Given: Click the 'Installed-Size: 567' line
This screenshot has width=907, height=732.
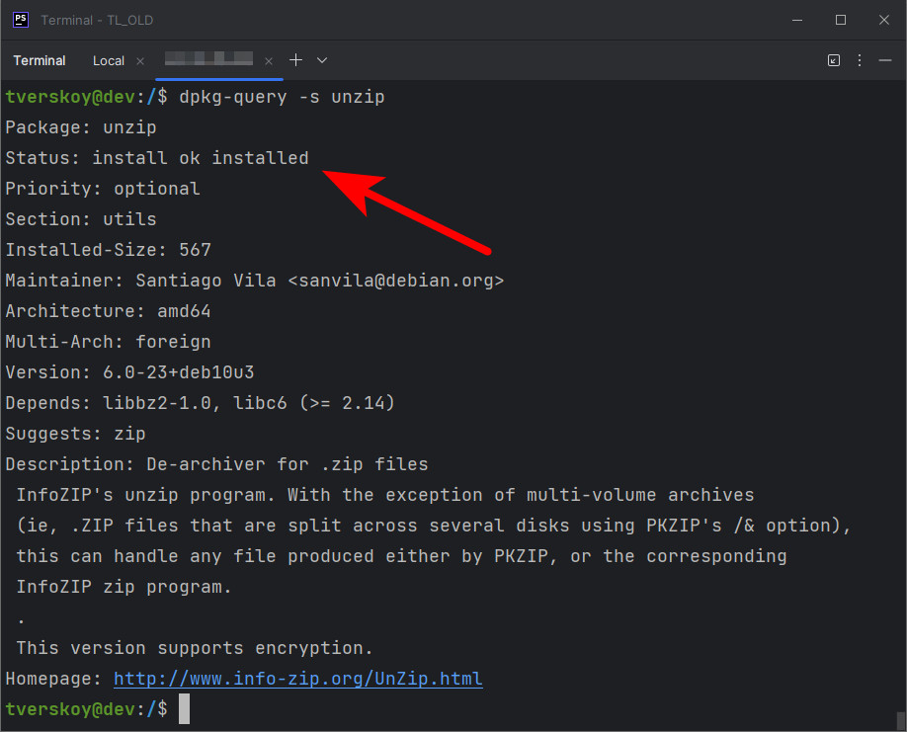Looking at the screenshot, I should [x=108, y=250].
